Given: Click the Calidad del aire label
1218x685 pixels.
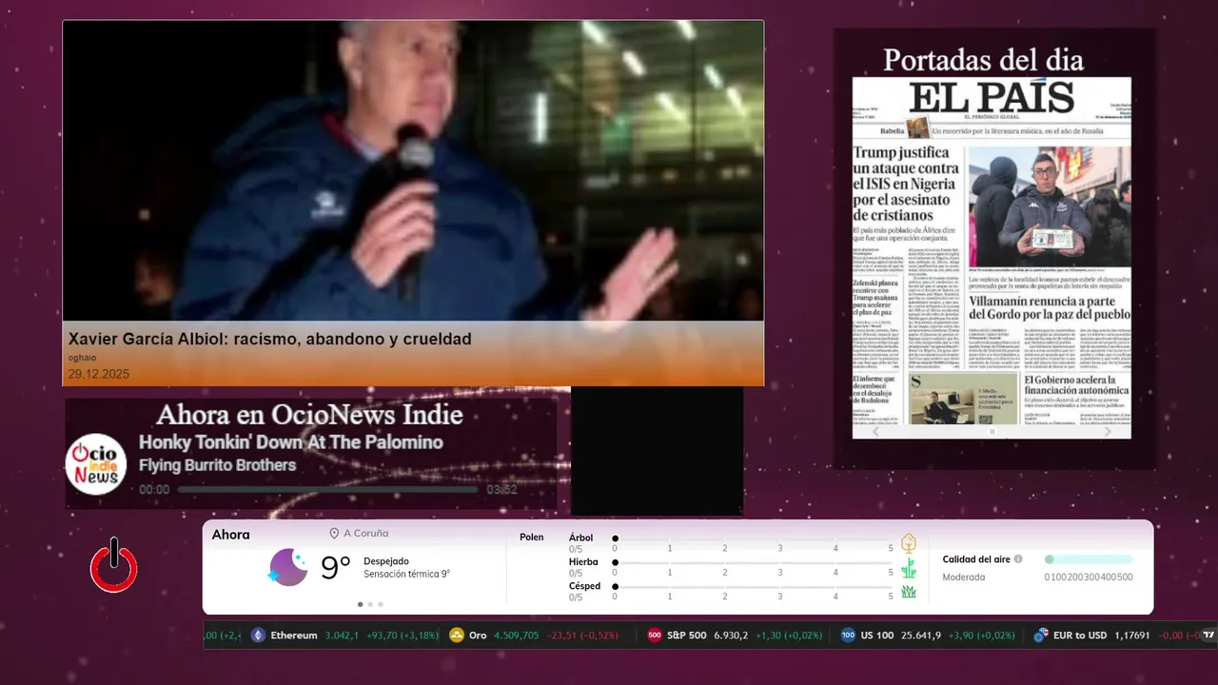Looking at the screenshot, I should (x=976, y=559).
